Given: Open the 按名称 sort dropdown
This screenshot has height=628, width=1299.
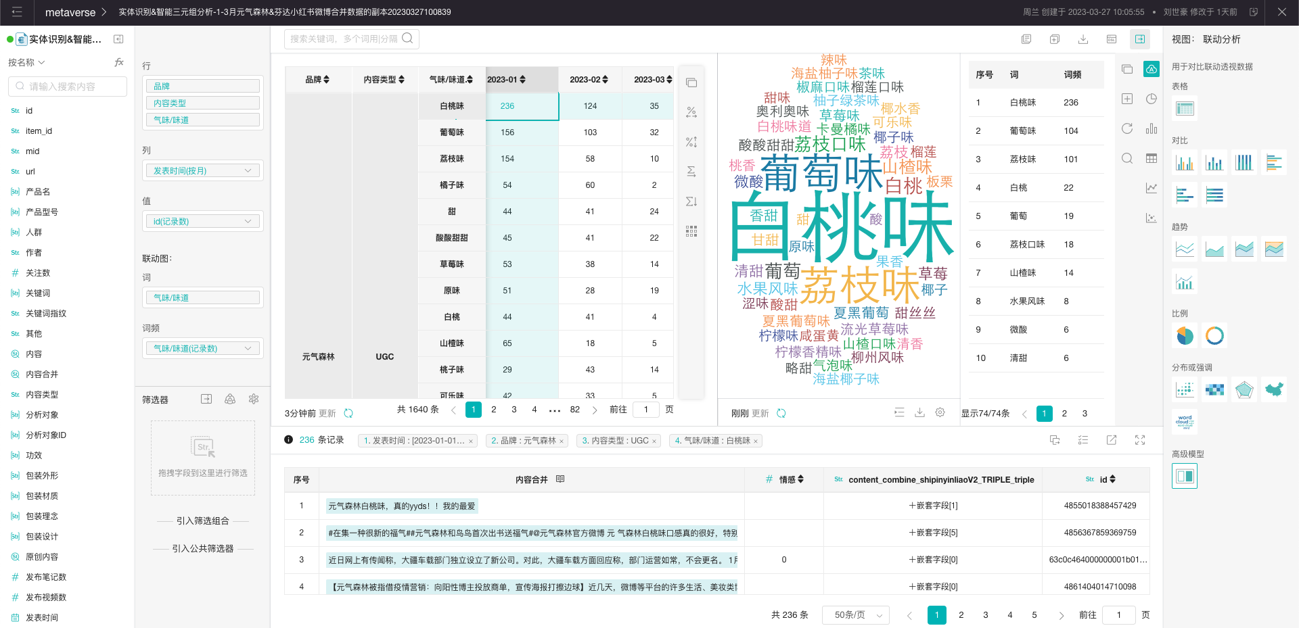Looking at the screenshot, I should coord(26,62).
